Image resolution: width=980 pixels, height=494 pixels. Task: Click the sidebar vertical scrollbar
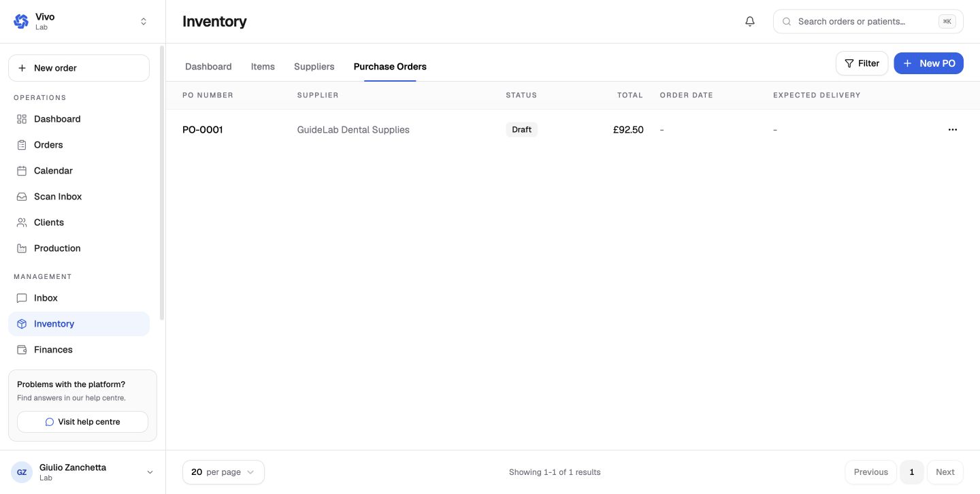coord(161,182)
